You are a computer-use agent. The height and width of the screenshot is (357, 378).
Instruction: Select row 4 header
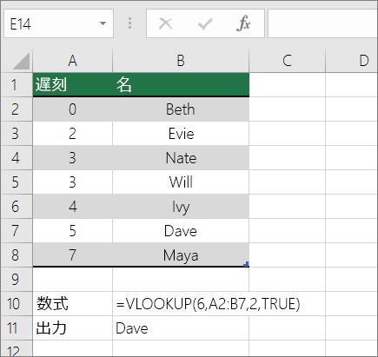coord(17,158)
